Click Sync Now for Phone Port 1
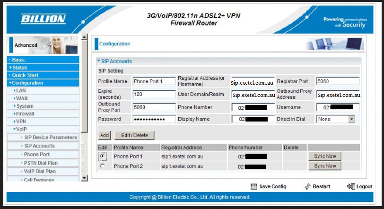The width and height of the screenshot is (384, 209). [325, 156]
